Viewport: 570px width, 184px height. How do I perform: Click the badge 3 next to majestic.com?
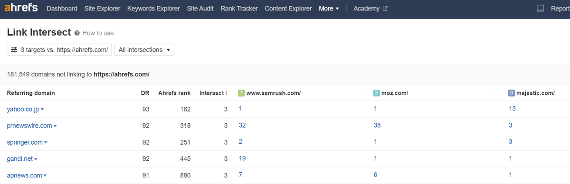pos(512,93)
